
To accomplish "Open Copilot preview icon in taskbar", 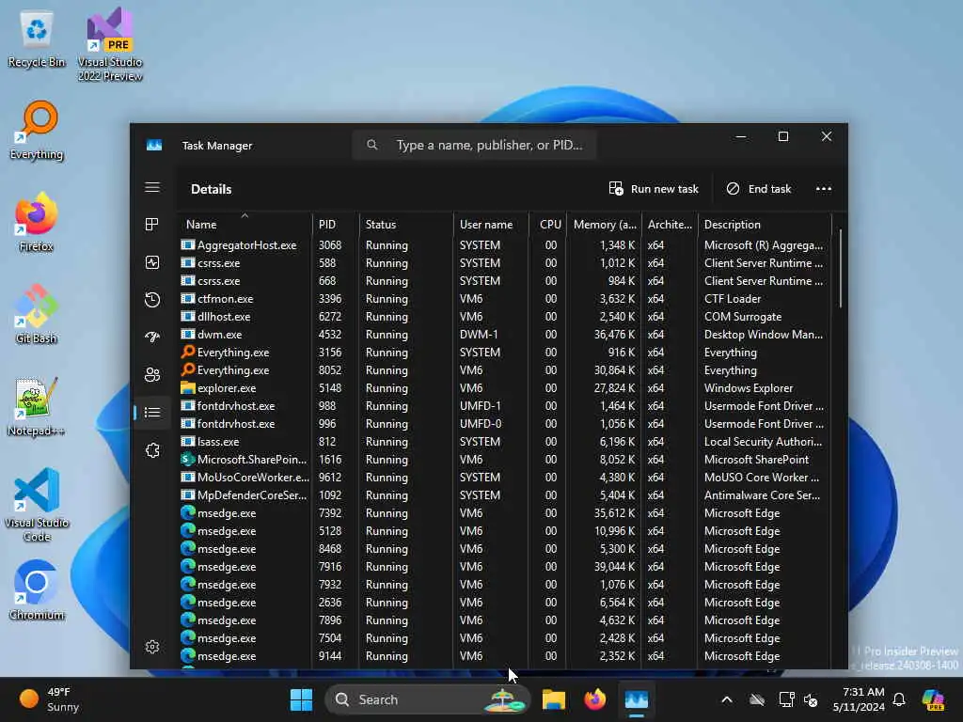I will pyautogui.click(x=934, y=699).
